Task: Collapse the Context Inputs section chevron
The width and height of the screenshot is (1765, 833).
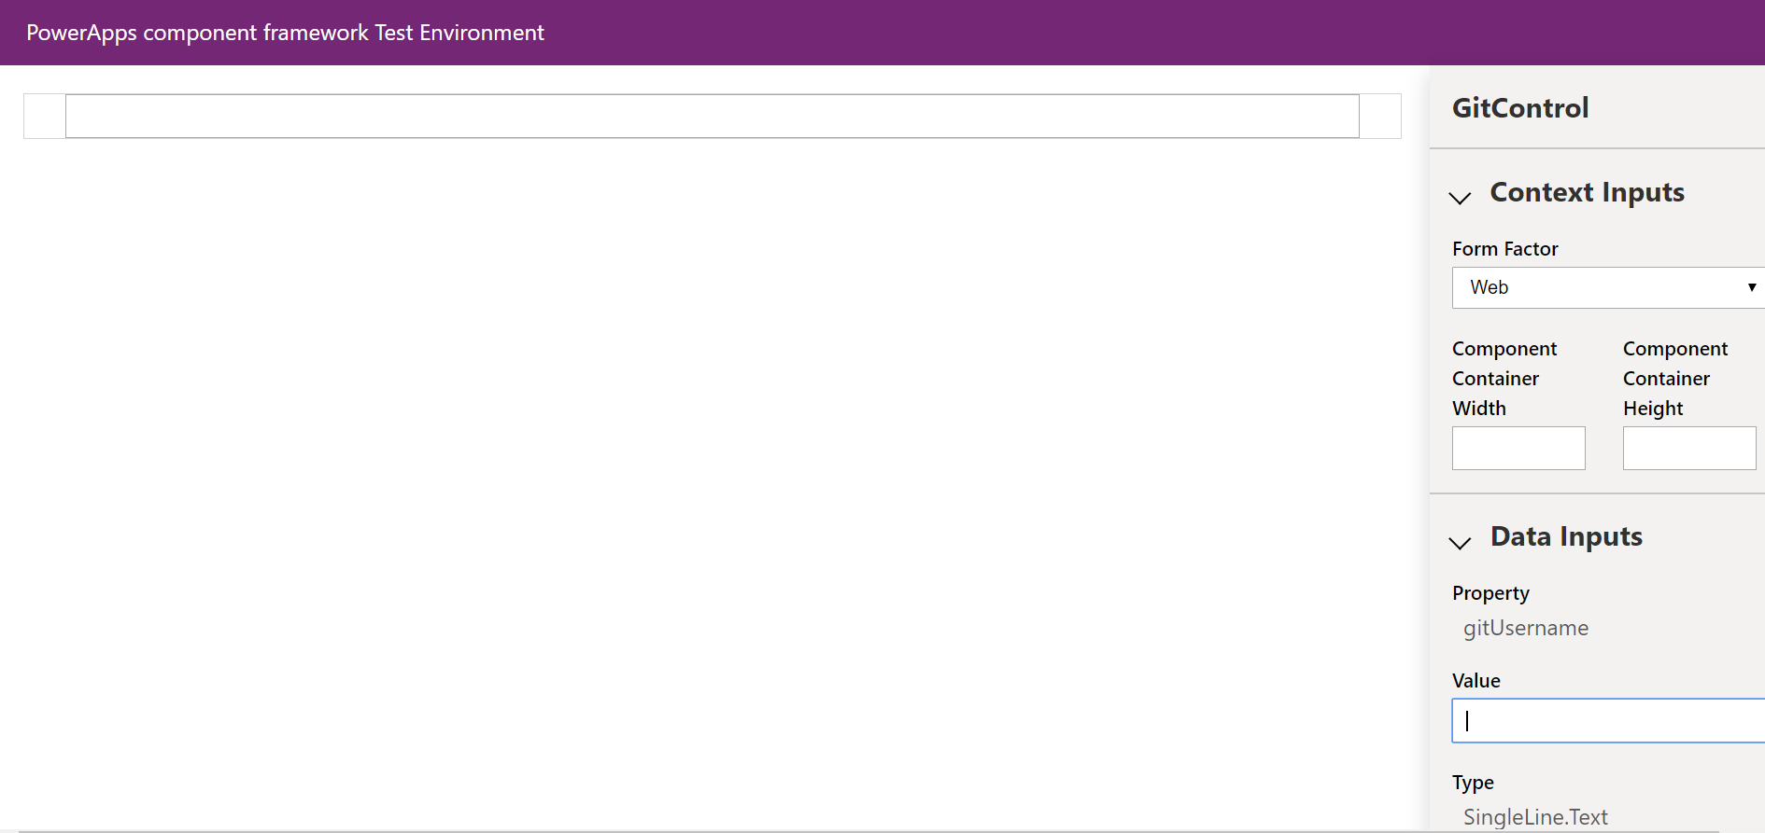Action: (x=1460, y=197)
